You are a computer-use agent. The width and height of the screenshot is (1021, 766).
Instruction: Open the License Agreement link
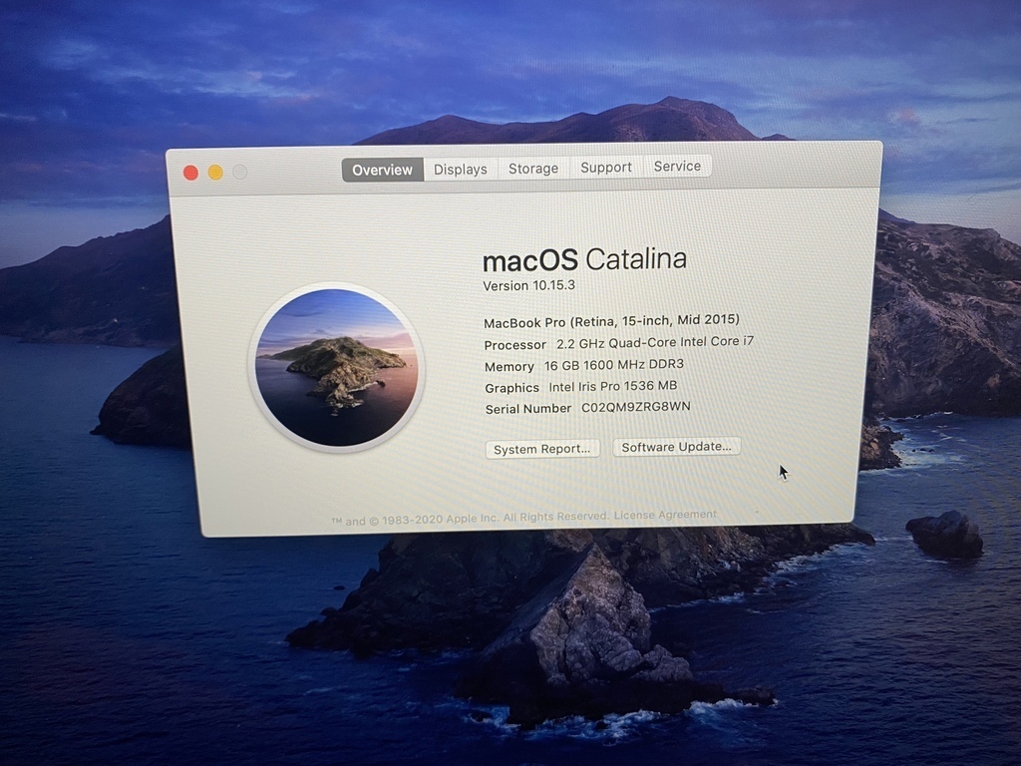[x=665, y=515]
